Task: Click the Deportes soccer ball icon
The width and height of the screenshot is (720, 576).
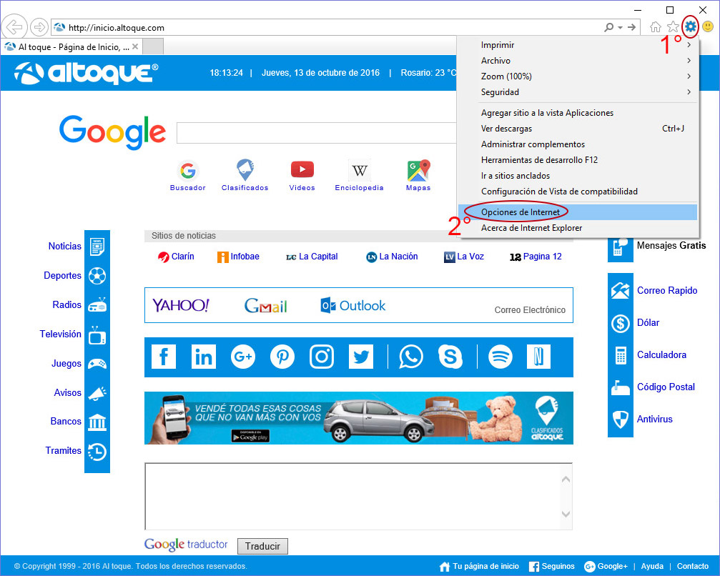Action: tap(97, 276)
